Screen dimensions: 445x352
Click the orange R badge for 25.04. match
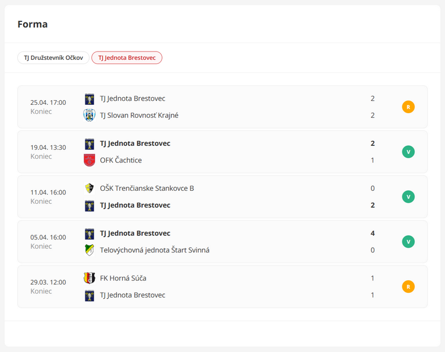click(x=408, y=107)
